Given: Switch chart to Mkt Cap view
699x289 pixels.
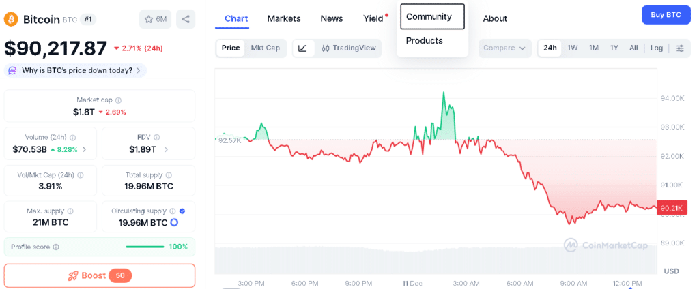Looking at the screenshot, I should 266,48.
